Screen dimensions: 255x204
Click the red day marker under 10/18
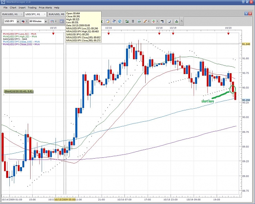(x=159, y=34)
